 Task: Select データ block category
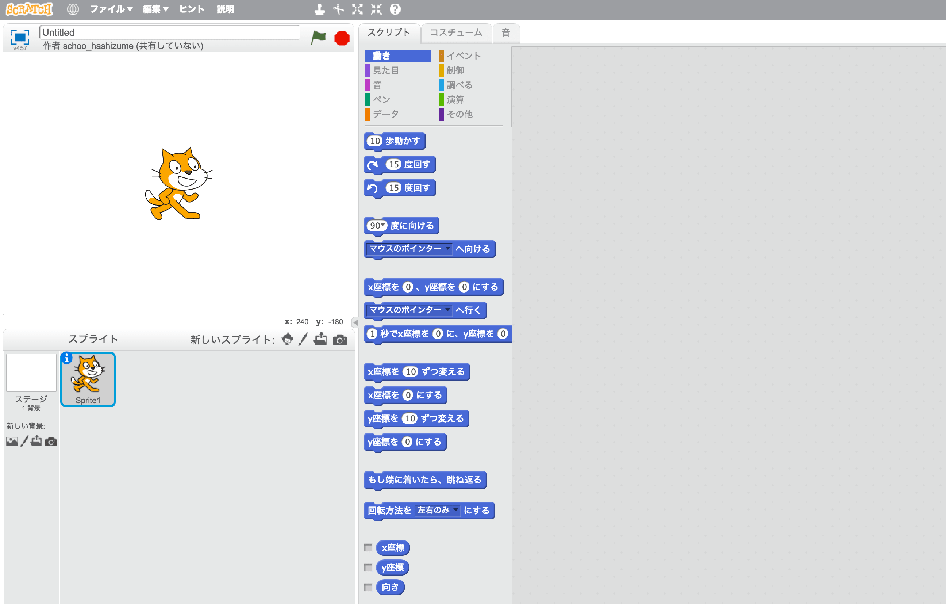point(398,114)
